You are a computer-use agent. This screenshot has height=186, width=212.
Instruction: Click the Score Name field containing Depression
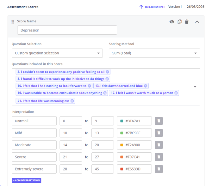click(67, 30)
